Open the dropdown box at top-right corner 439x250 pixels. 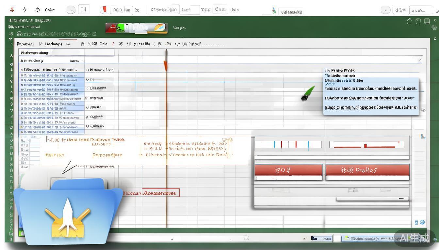click(x=421, y=10)
